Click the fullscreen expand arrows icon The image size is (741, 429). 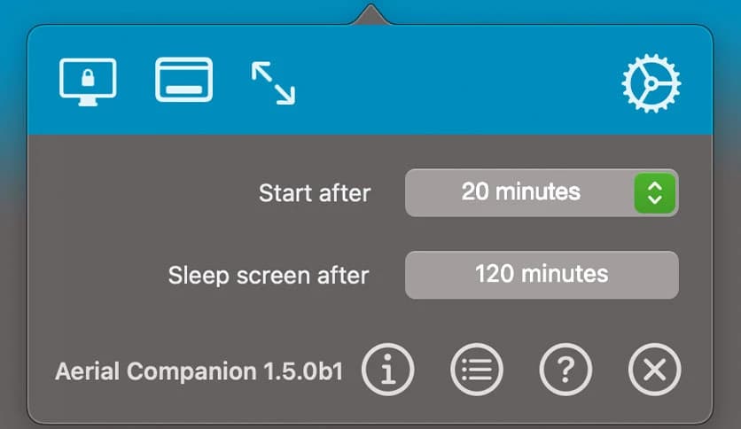pos(273,82)
